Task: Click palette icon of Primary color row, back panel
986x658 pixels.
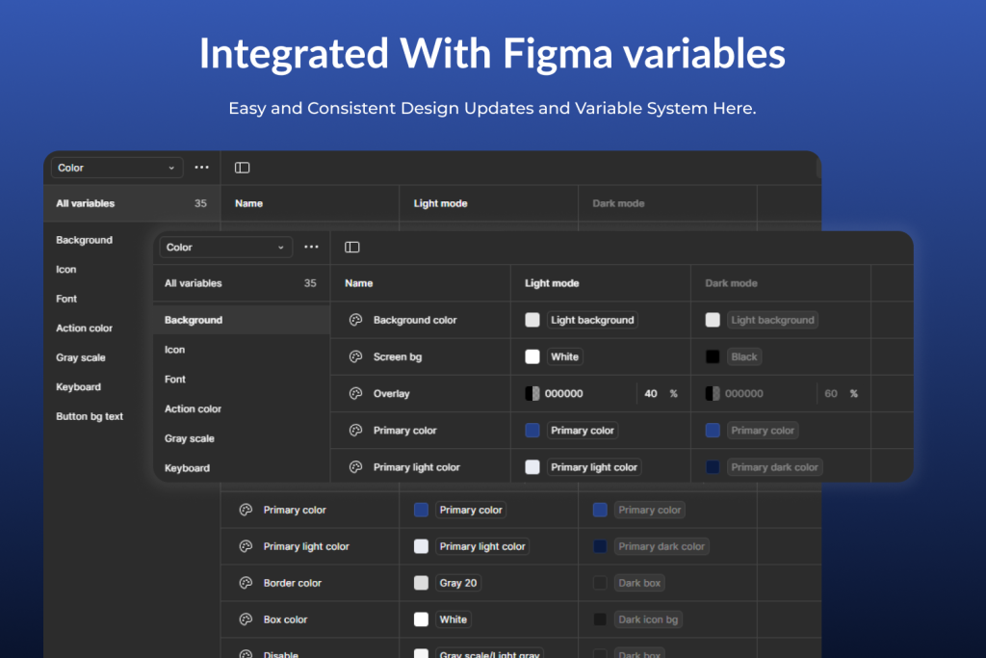Action: pos(246,510)
